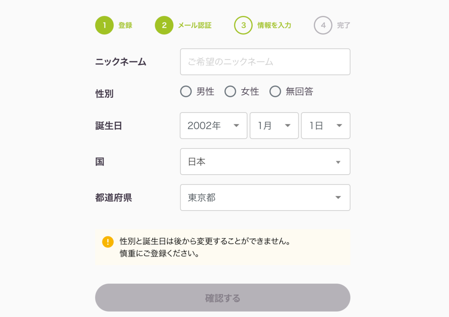Choose the 無回答 gender option
This screenshot has width=449, height=317.
[275, 92]
